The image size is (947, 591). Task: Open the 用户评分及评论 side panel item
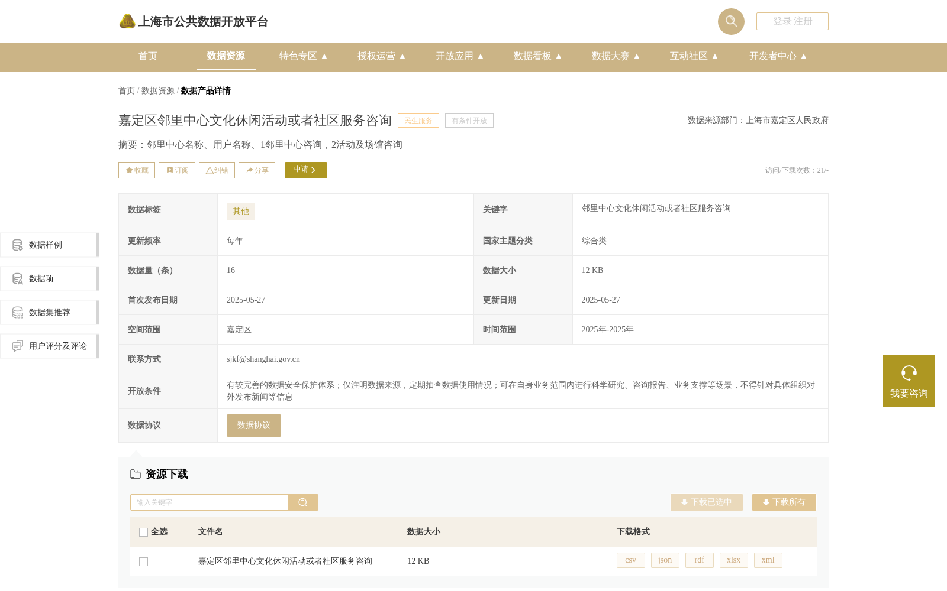click(x=50, y=346)
